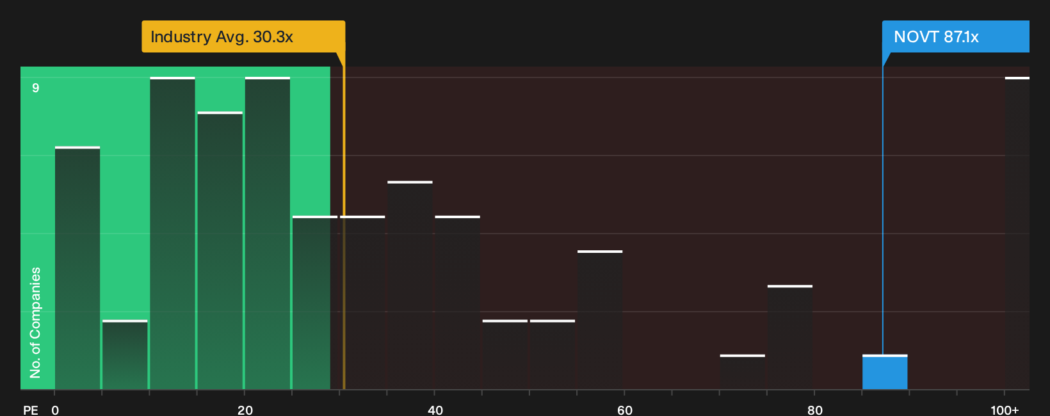Select the 100+ PE bar at the chart's edge
The image size is (1050, 416).
(1017, 233)
